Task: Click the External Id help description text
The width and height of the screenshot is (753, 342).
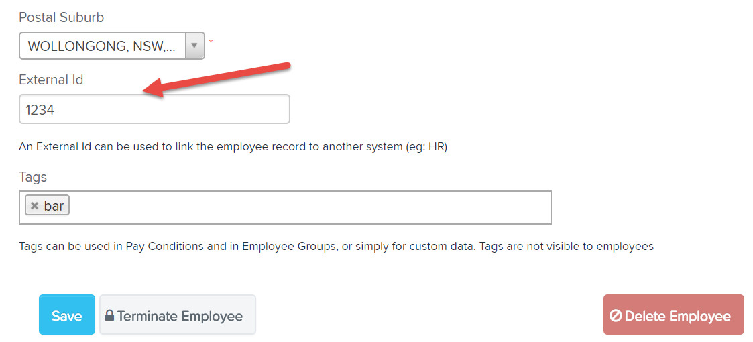Action: (233, 146)
